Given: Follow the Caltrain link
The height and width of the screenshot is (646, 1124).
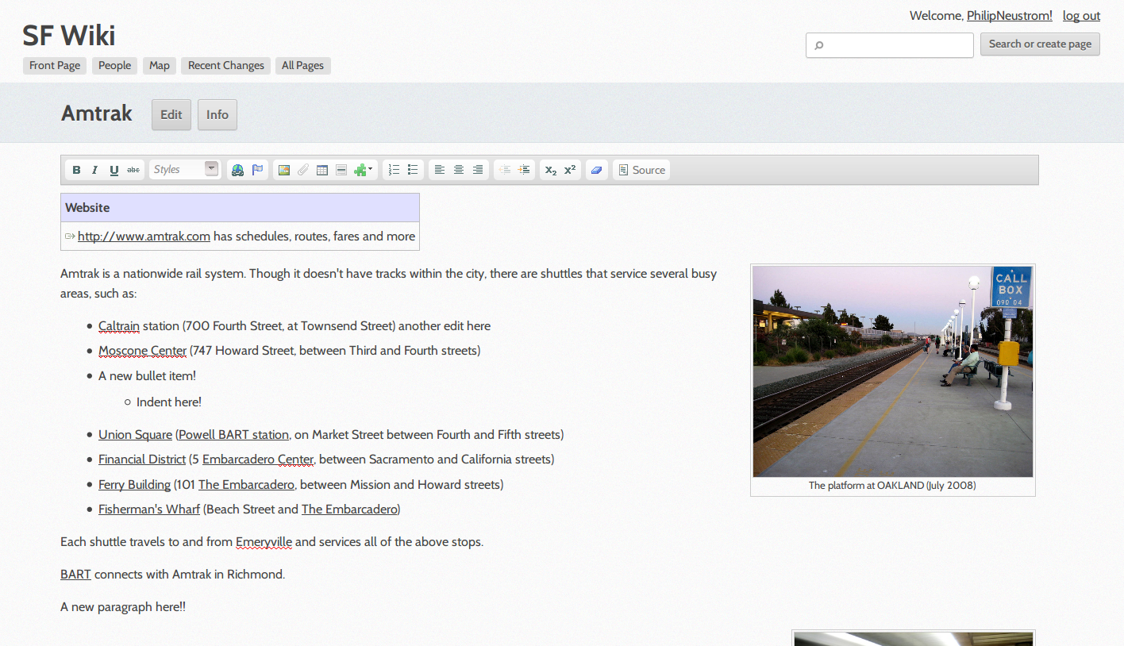Looking at the screenshot, I should tap(119, 326).
